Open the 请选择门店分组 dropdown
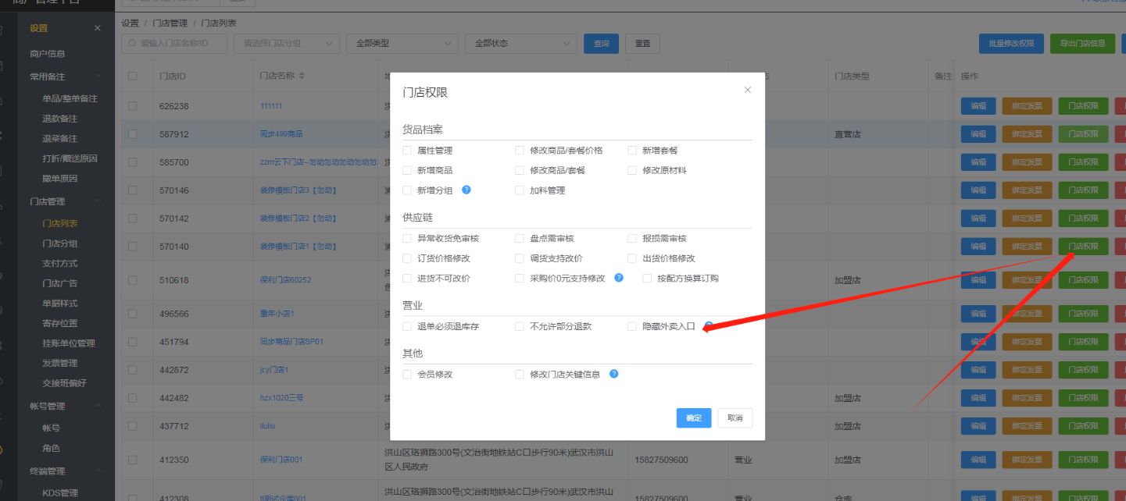 coord(287,44)
